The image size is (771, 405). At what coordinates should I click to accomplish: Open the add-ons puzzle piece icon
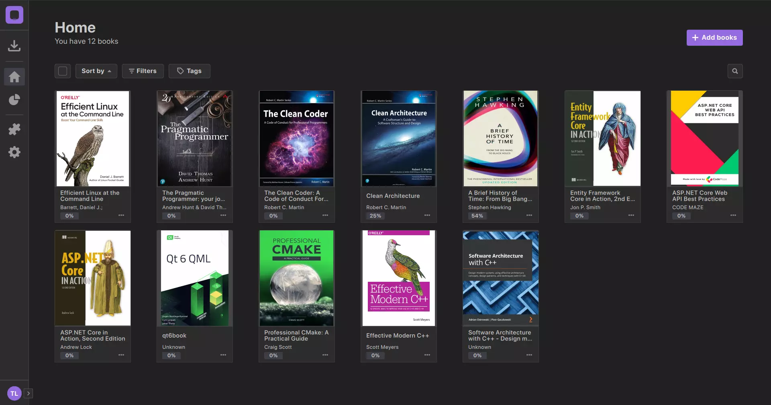tap(14, 129)
